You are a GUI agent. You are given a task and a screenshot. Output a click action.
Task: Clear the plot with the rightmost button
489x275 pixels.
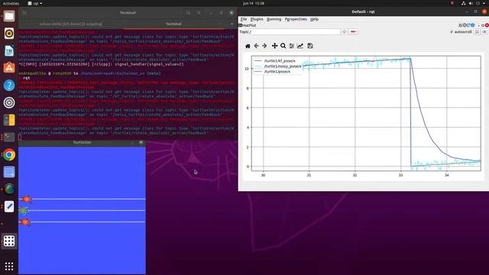tap(484, 32)
